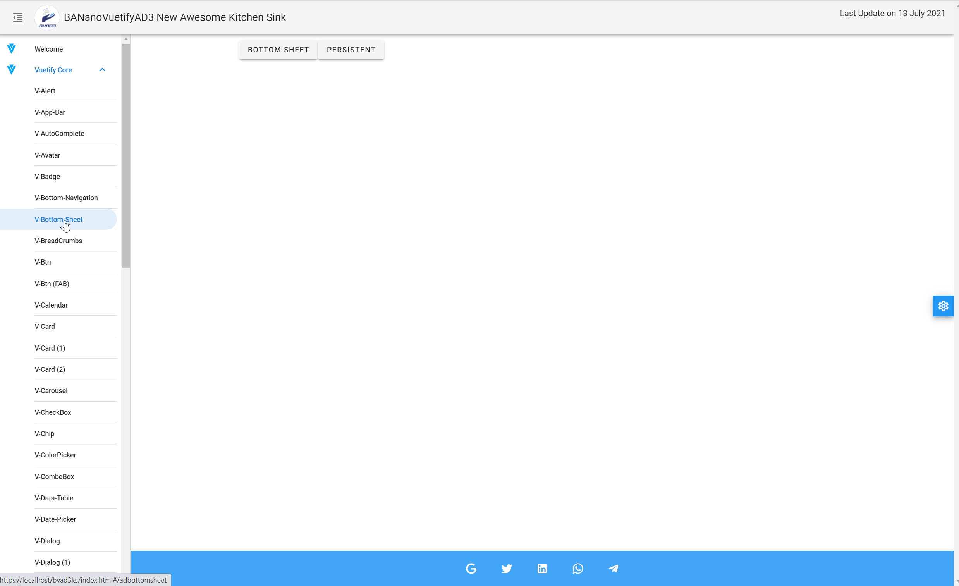Go to V-ComboBox in sidebar
Viewport: 959px width, 586px height.
coord(54,476)
